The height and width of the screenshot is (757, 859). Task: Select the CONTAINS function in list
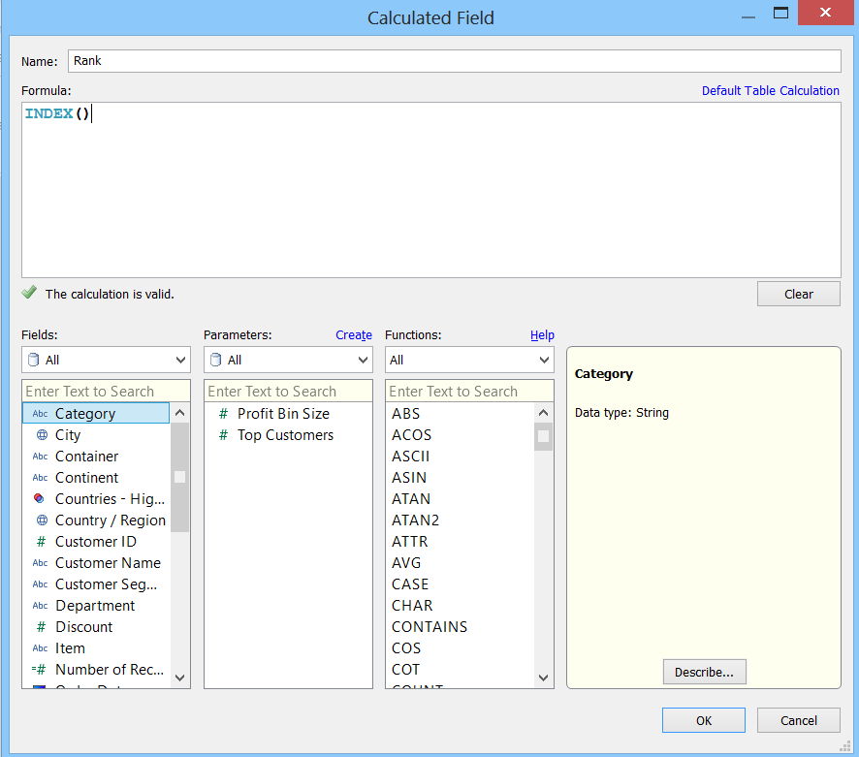point(429,627)
